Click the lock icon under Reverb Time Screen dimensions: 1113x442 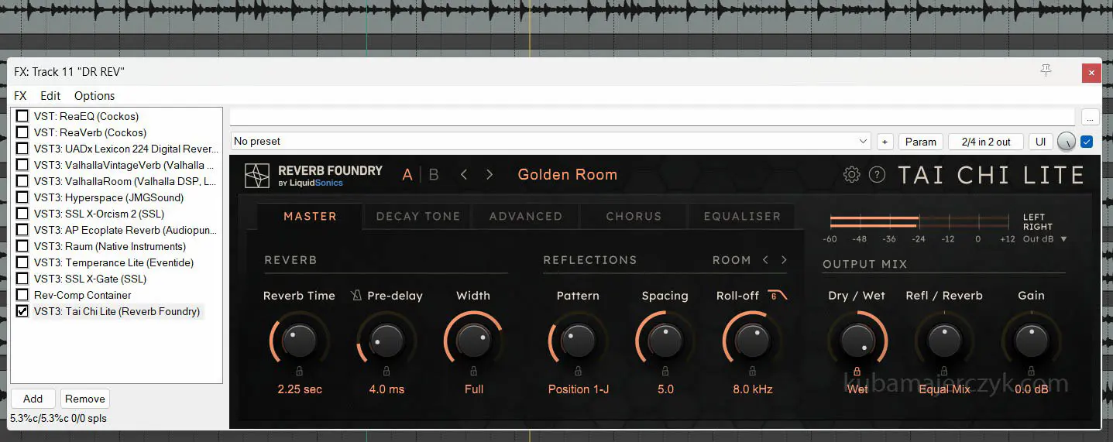tap(300, 372)
